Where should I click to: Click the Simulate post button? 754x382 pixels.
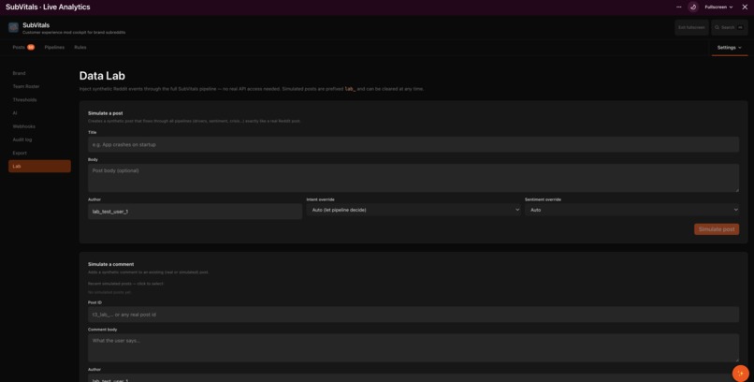click(x=717, y=229)
